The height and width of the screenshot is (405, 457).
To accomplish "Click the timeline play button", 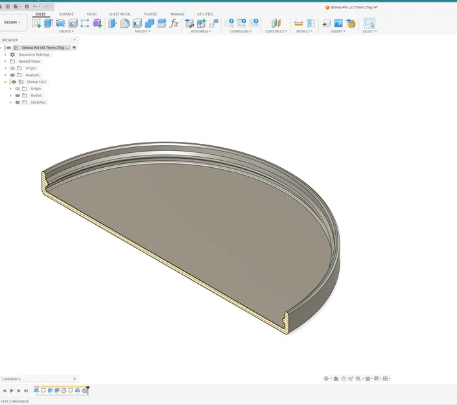I will point(12,391).
